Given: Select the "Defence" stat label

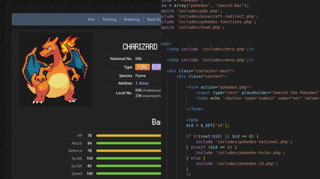Looking at the screenshot, I should (x=75, y=151).
